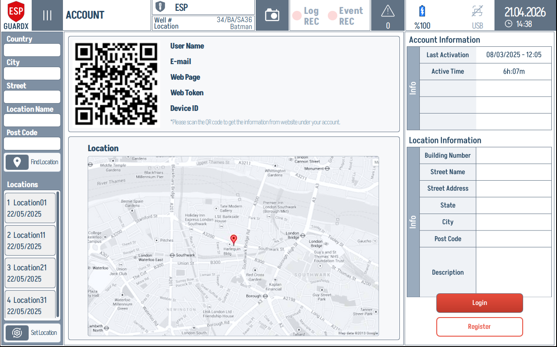
Task: Click the Register button
Action: click(x=479, y=327)
